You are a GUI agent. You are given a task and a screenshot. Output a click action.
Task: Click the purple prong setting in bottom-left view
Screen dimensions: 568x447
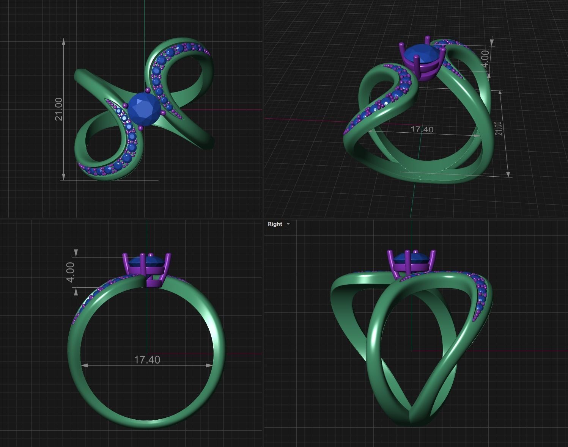click(147, 270)
